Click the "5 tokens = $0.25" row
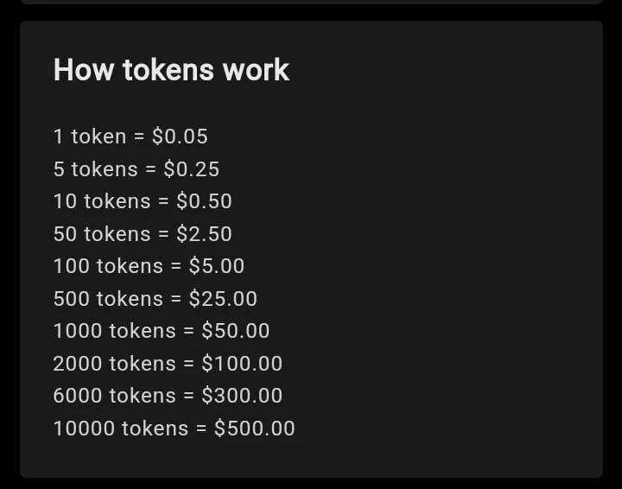Viewport: 622px width, 489px height. coord(136,169)
